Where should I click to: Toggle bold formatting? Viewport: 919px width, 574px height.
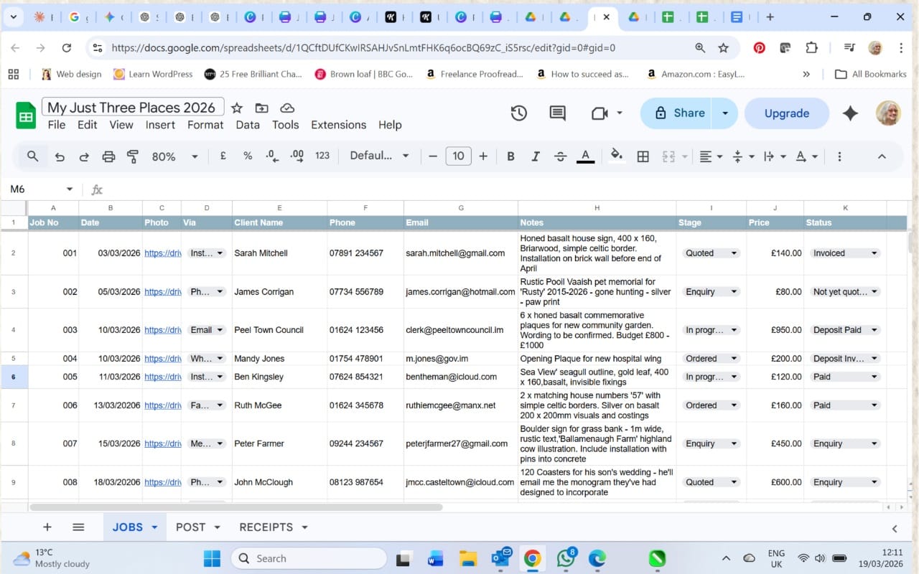click(x=510, y=156)
